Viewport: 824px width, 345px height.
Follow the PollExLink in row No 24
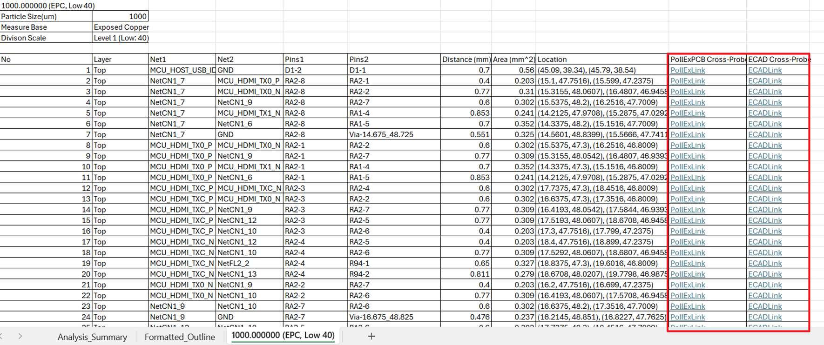688,317
